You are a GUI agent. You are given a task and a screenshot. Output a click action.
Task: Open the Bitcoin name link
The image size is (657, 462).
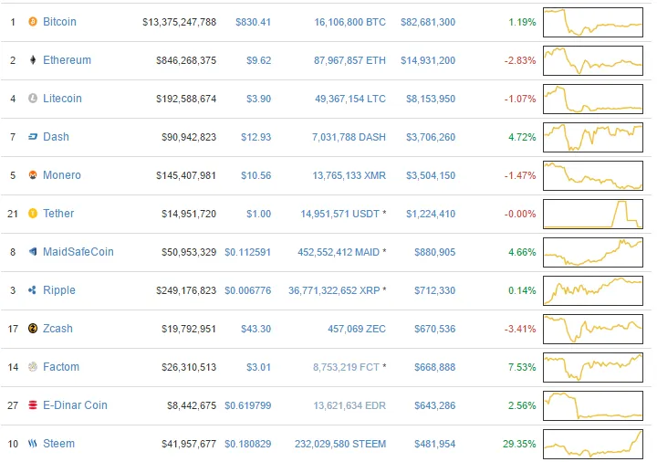(x=59, y=22)
